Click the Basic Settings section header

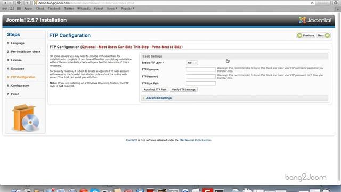pyautogui.click(x=234, y=57)
